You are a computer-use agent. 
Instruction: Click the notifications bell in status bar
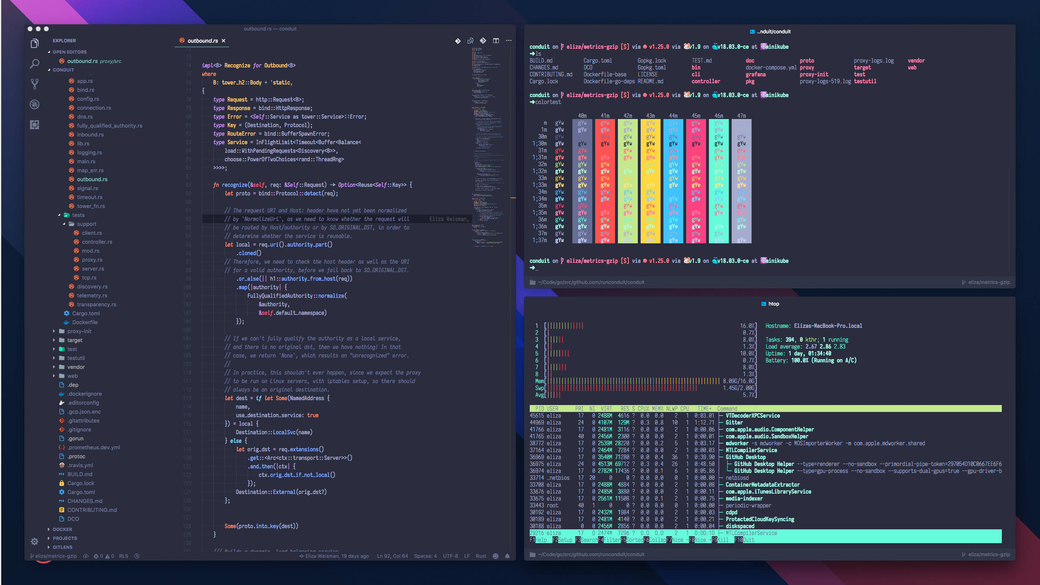click(507, 556)
